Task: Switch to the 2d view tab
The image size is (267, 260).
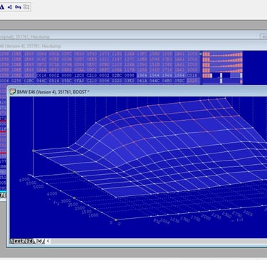Action: click(x=29, y=241)
